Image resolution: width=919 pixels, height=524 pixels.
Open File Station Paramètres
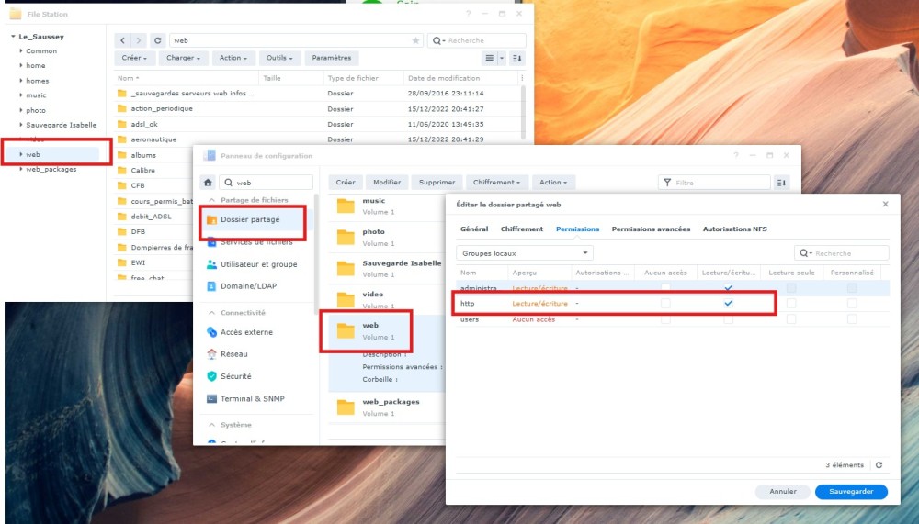(x=332, y=58)
